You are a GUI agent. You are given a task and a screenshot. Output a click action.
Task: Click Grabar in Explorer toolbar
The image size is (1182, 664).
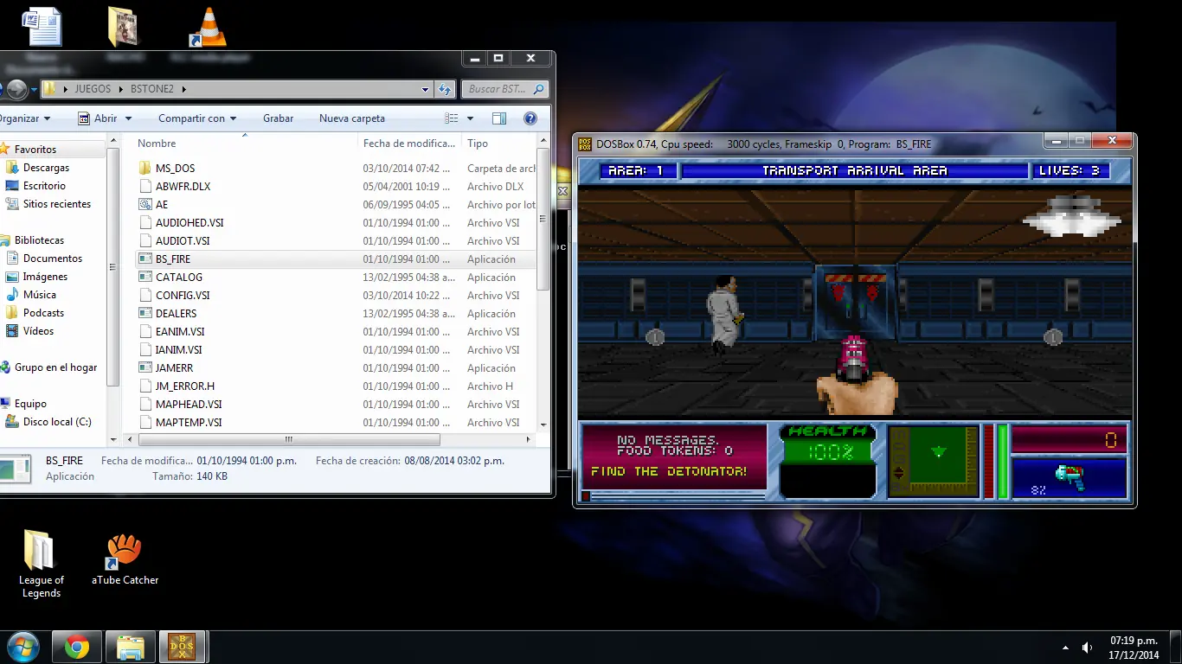(279, 118)
